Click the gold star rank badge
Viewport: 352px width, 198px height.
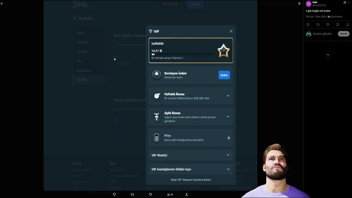click(x=223, y=51)
